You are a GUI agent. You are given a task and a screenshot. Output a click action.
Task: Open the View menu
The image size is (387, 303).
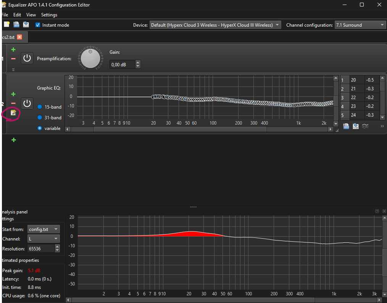pyautogui.click(x=31, y=15)
